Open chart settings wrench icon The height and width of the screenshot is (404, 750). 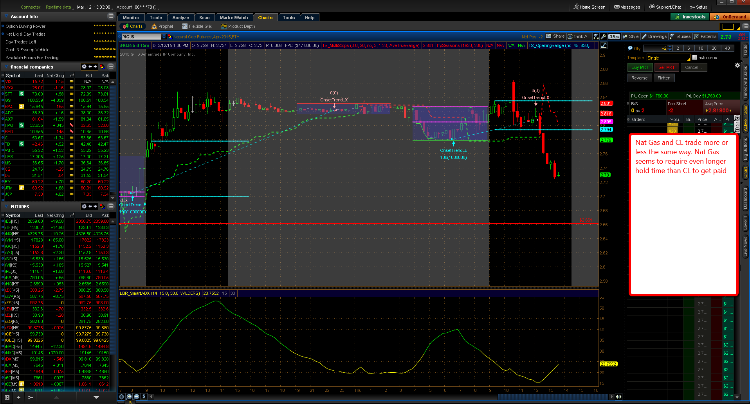603,36
